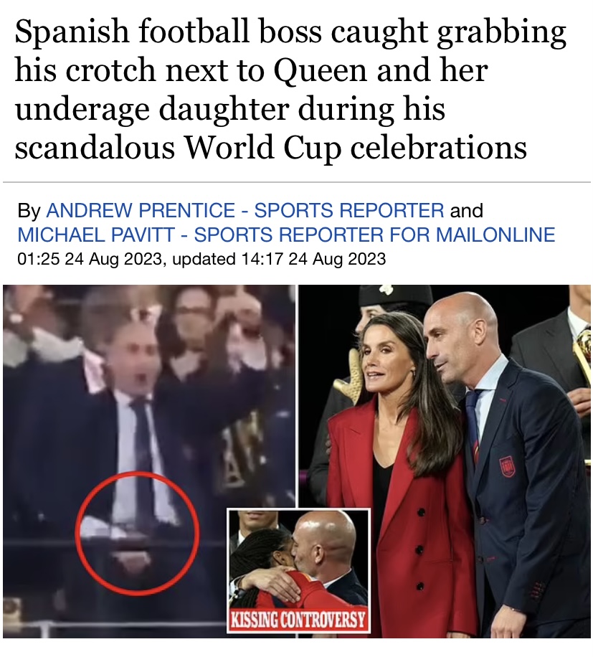This screenshot has height=657, width=593.
Task: Click the article headline about Spanish football boss
Action: pyautogui.click(x=290, y=89)
